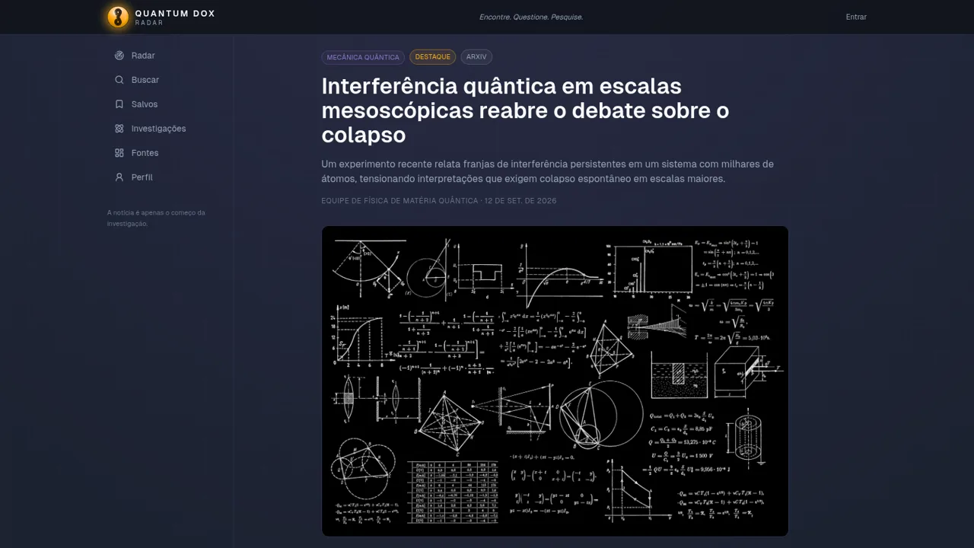Image resolution: width=974 pixels, height=548 pixels.
Task: Click the Quantum Dox logo icon
Action: 118,17
